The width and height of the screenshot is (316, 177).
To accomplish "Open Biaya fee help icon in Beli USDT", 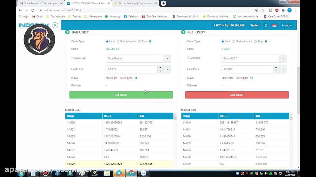I will point(136,78).
